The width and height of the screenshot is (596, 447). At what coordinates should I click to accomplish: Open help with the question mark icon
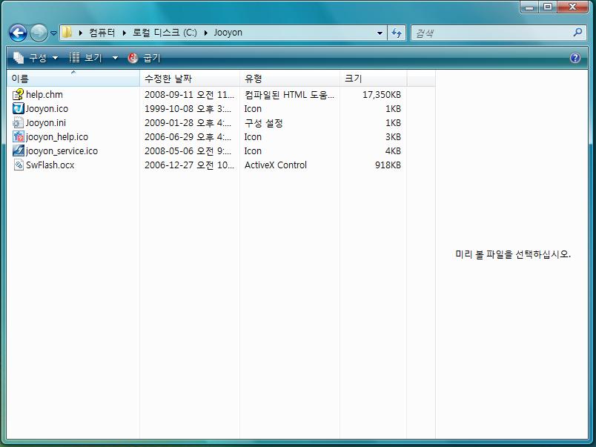(x=575, y=58)
